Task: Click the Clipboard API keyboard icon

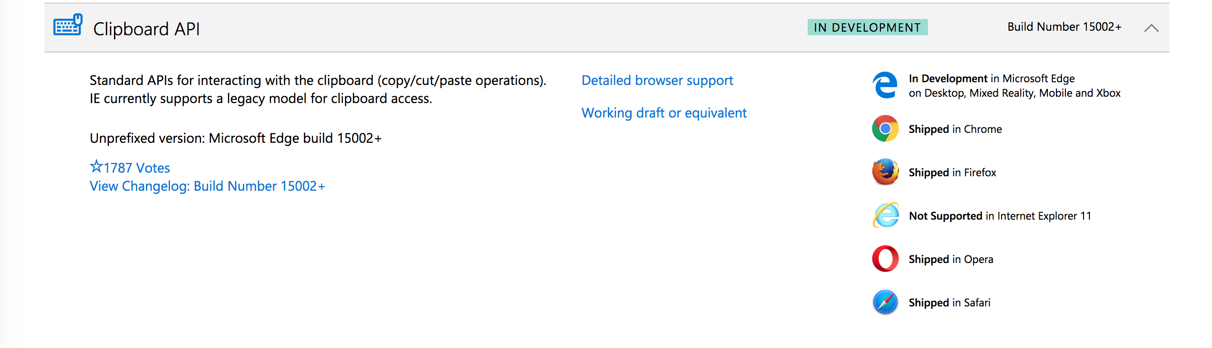Action: pyautogui.click(x=68, y=25)
